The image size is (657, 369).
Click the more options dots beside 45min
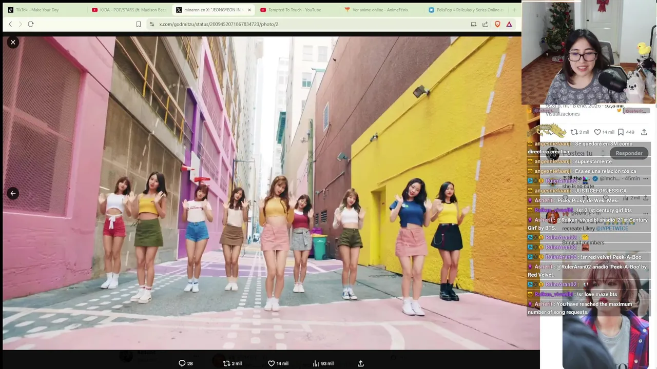click(646, 178)
